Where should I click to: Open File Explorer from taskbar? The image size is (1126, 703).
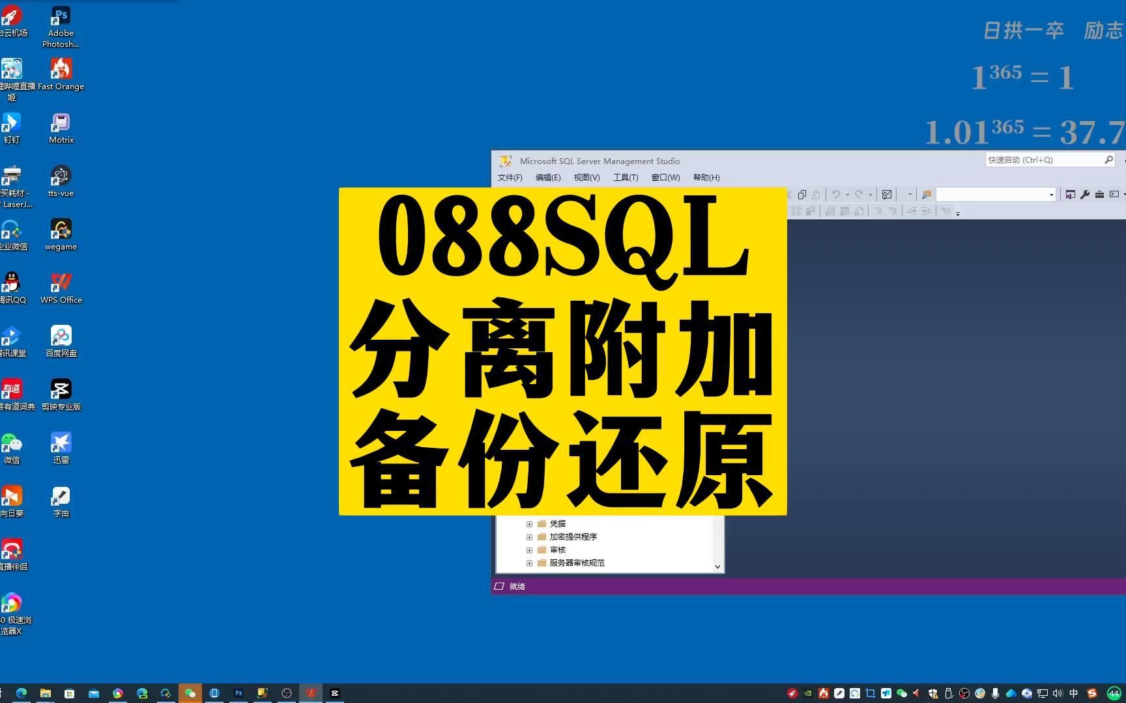(x=45, y=693)
